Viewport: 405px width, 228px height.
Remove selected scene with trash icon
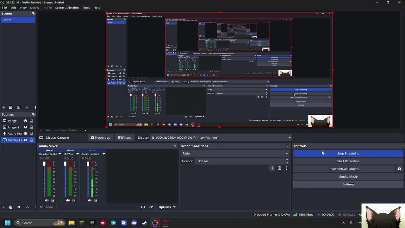pyautogui.click(x=10, y=107)
